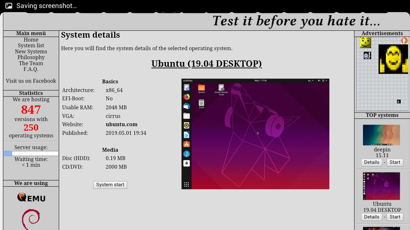Select the '< 1 min' waiting time
This screenshot has width=410, height=230.
pos(31,165)
